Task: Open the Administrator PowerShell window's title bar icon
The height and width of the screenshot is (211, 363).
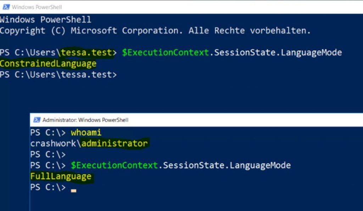Action: pos(37,120)
